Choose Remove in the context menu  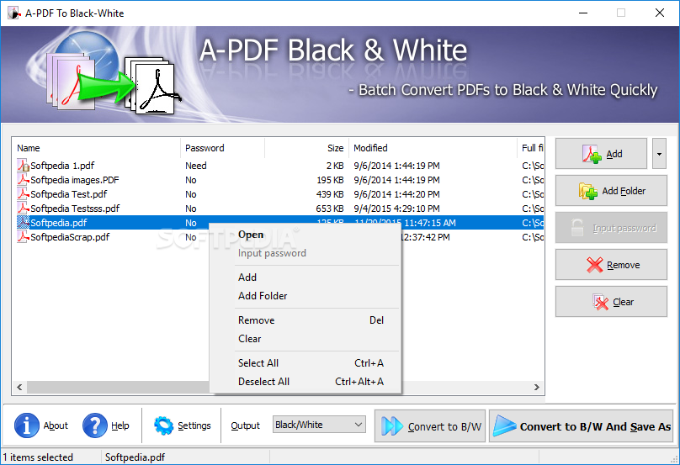click(305, 320)
